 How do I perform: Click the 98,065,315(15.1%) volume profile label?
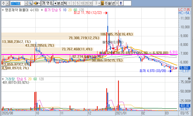[x=107, y=60]
